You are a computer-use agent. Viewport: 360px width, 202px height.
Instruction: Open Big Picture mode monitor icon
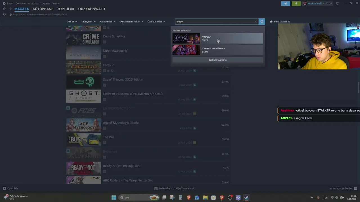[x=338, y=3]
